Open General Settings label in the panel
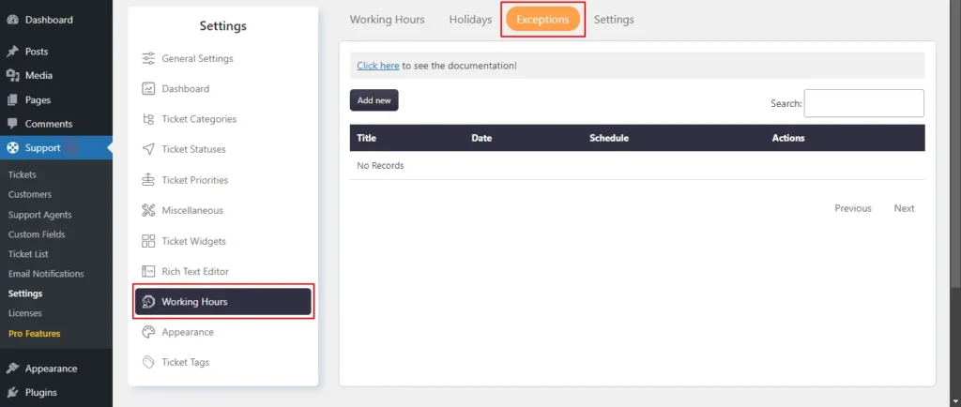 pyautogui.click(x=197, y=59)
